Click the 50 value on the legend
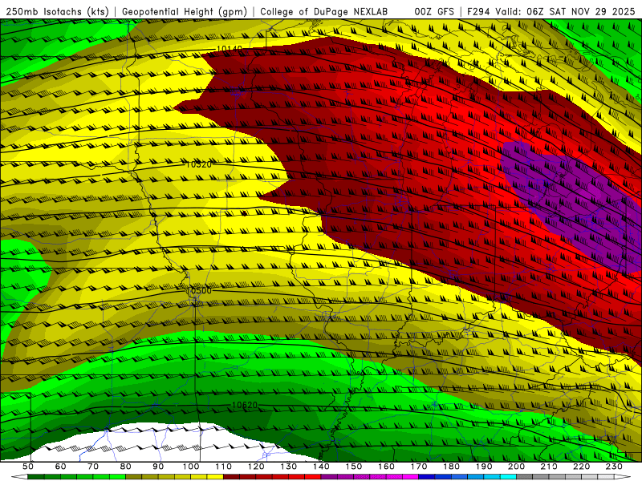642x481 pixels. coord(28,467)
